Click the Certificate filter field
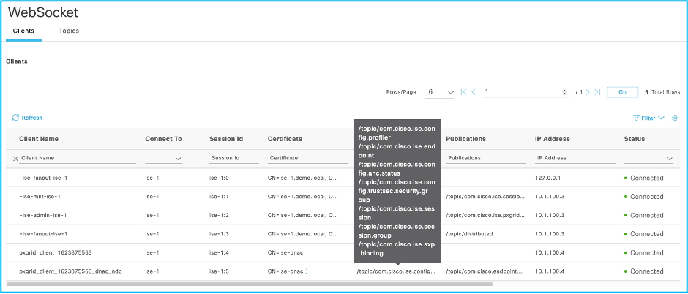Screen dimensions: 688x294 click(x=307, y=158)
